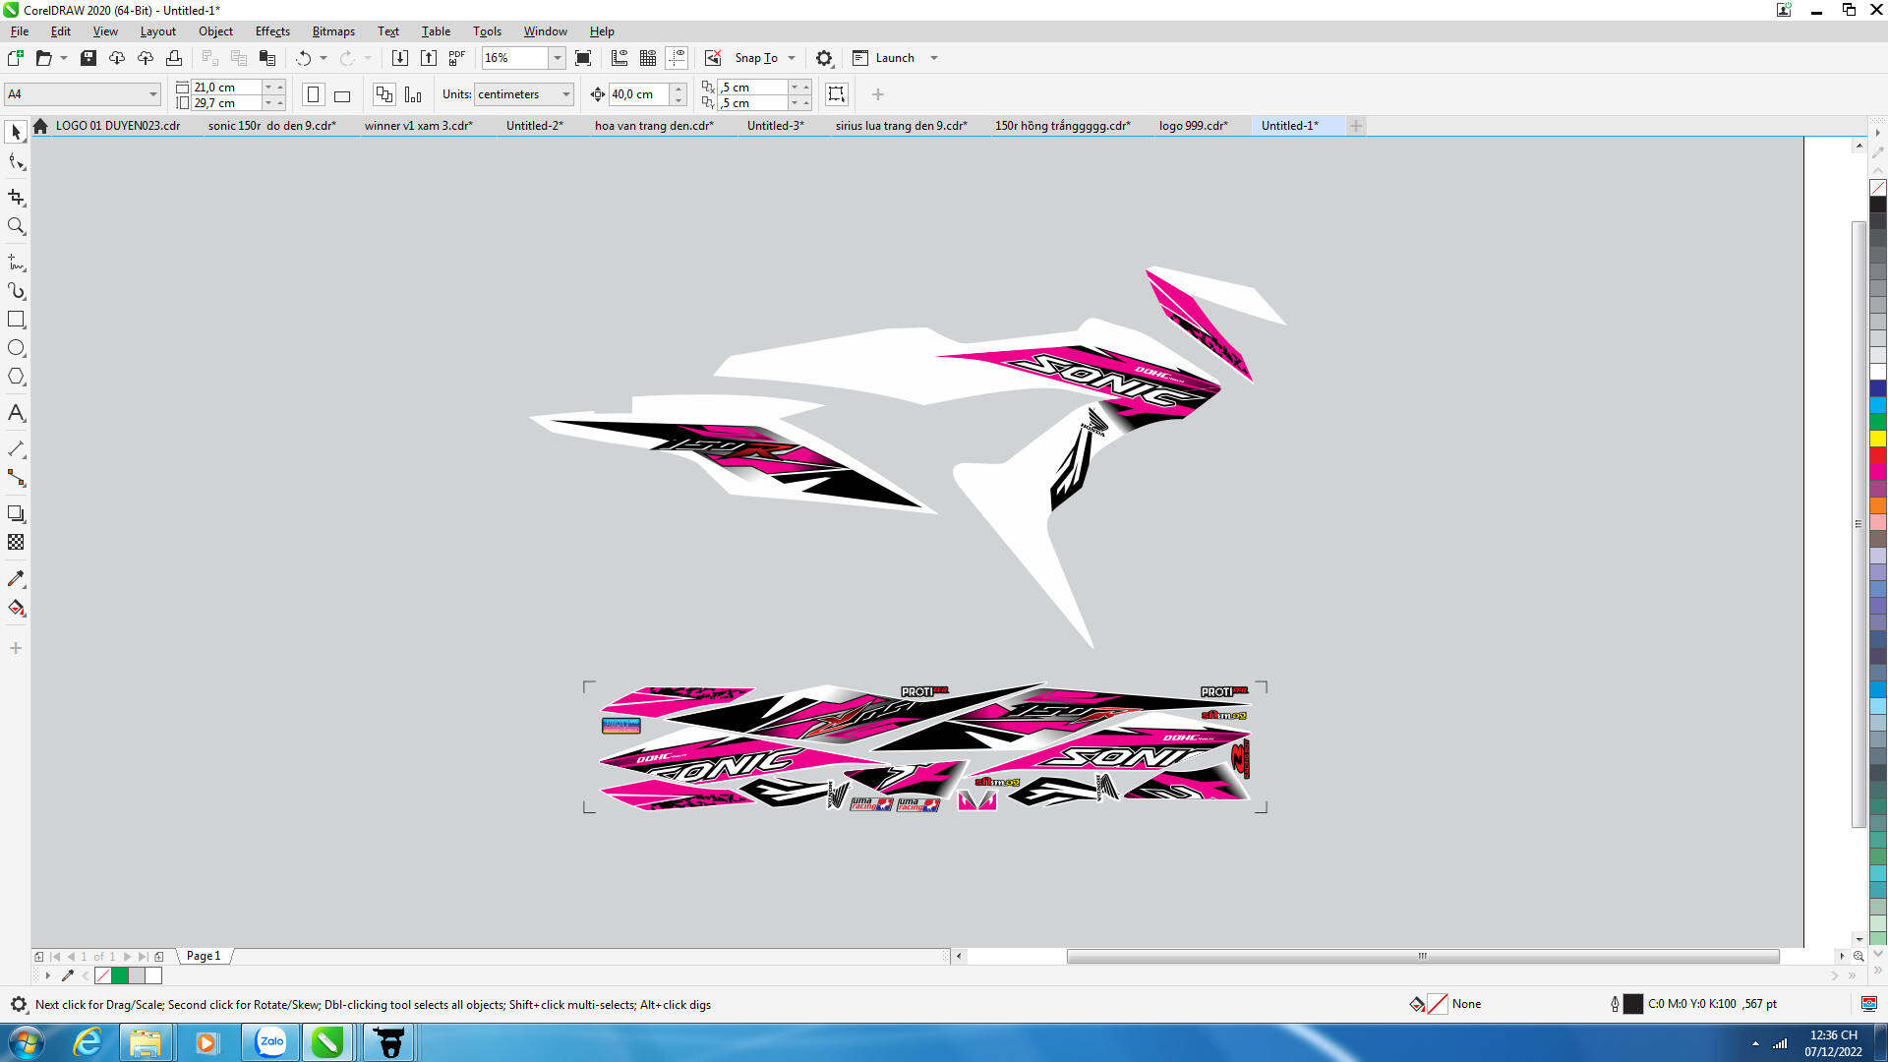
Task: Select the Zoom tool in toolbox
Action: (16, 226)
